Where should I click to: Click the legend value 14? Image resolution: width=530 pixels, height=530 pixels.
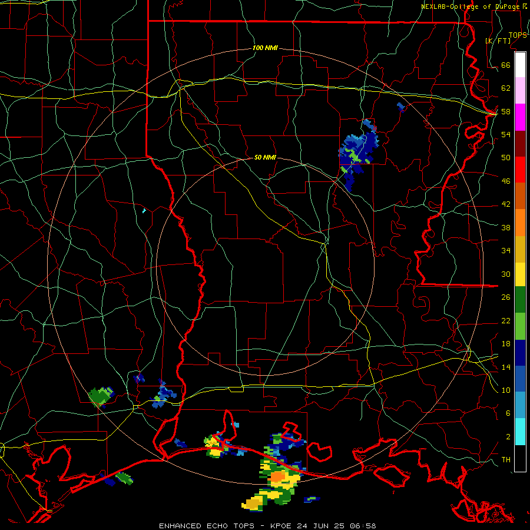(506, 367)
